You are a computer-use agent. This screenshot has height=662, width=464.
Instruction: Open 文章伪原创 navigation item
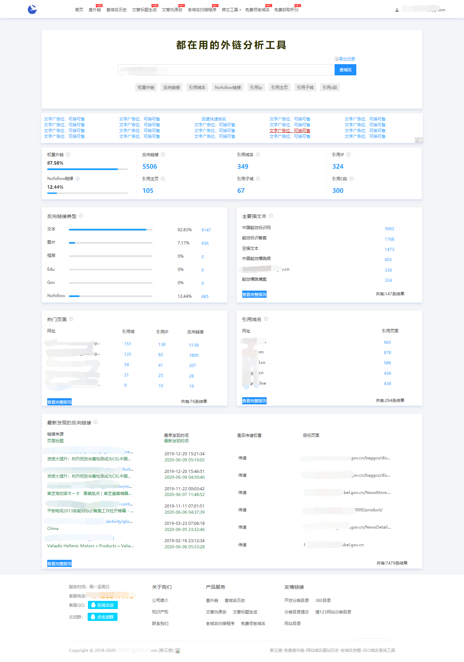click(x=172, y=10)
